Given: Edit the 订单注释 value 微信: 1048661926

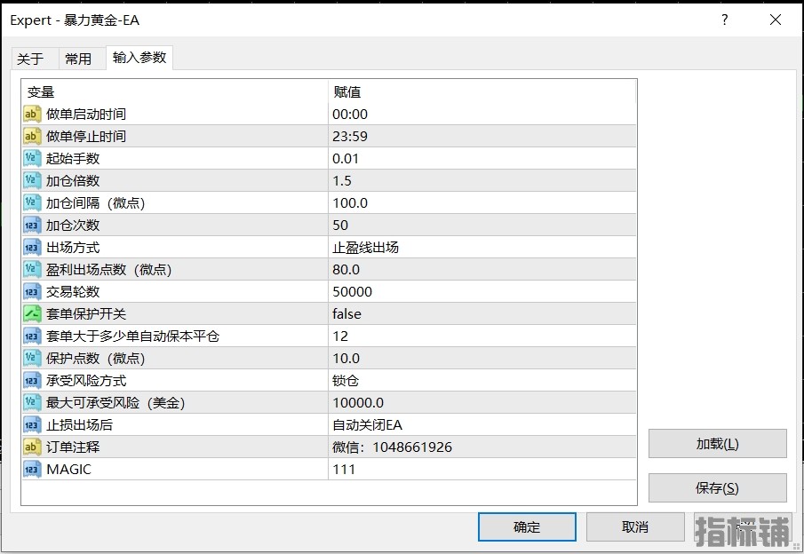Looking at the screenshot, I should coord(482,447).
